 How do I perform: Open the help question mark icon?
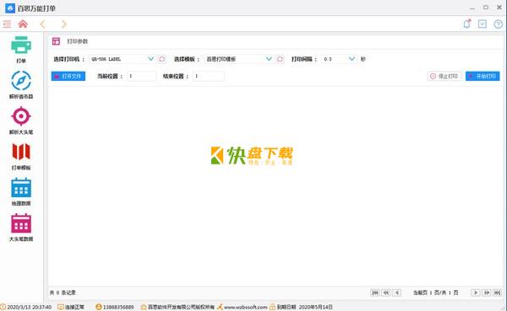click(499, 24)
